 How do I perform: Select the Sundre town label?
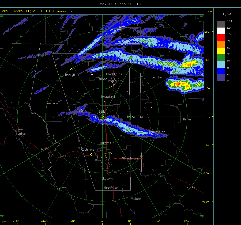click(81, 111)
